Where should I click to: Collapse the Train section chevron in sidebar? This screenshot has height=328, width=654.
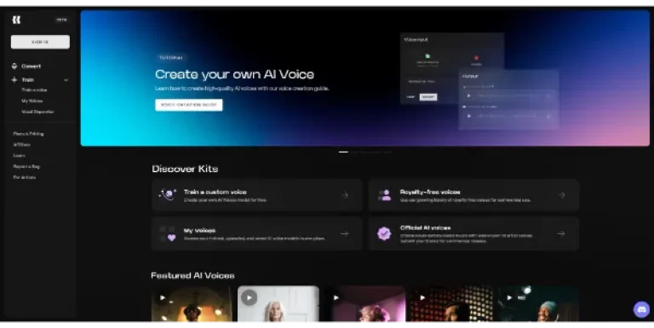click(66, 80)
